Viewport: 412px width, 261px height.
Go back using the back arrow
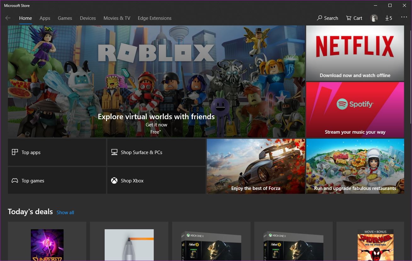click(x=8, y=18)
